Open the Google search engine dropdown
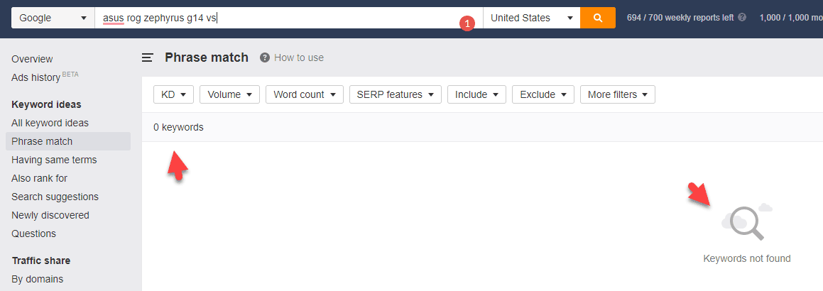 53,18
